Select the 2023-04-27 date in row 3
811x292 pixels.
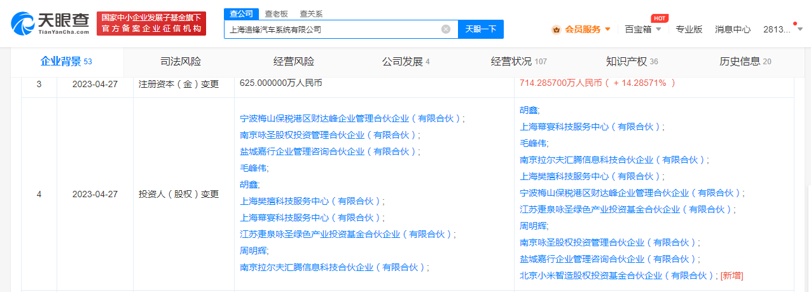[x=95, y=83]
